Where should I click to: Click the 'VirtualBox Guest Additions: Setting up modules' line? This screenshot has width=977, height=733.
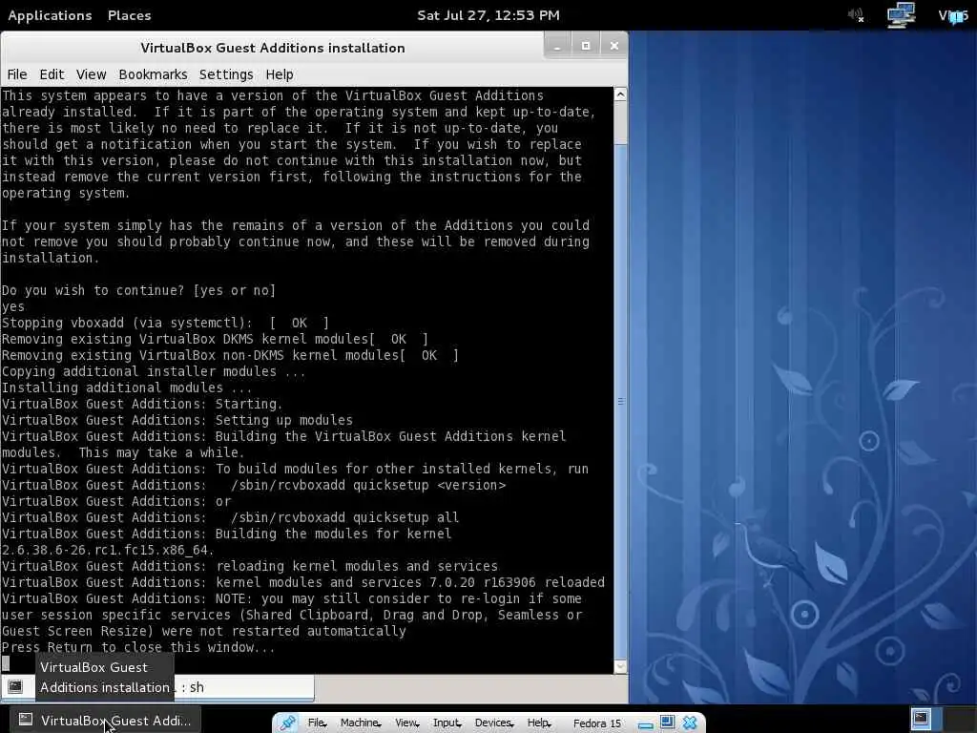coord(177,420)
